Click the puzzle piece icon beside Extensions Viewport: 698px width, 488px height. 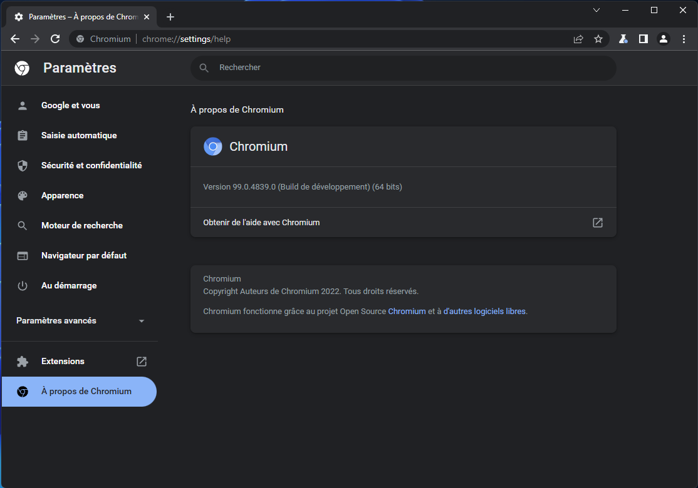pyautogui.click(x=23, y=362)
